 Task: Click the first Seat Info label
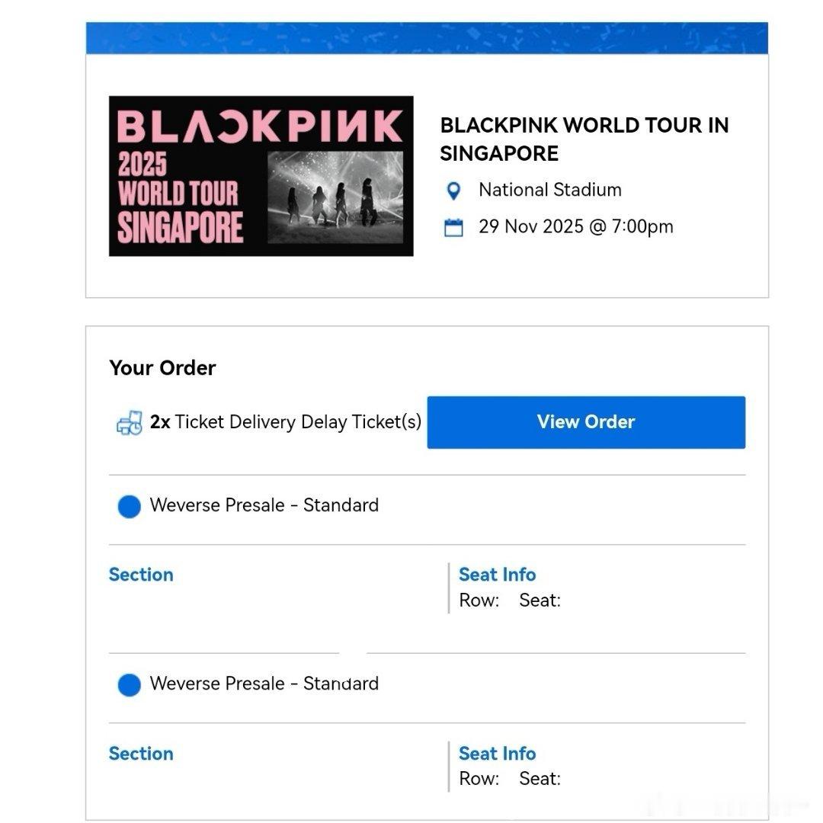497,575
